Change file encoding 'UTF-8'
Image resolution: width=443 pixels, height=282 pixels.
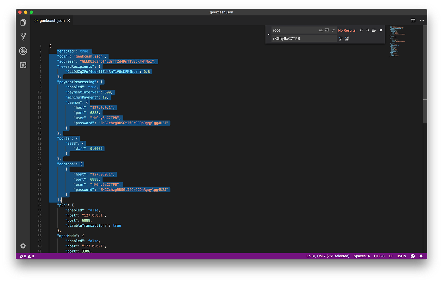pyautogui.click(x=379, y=256)
